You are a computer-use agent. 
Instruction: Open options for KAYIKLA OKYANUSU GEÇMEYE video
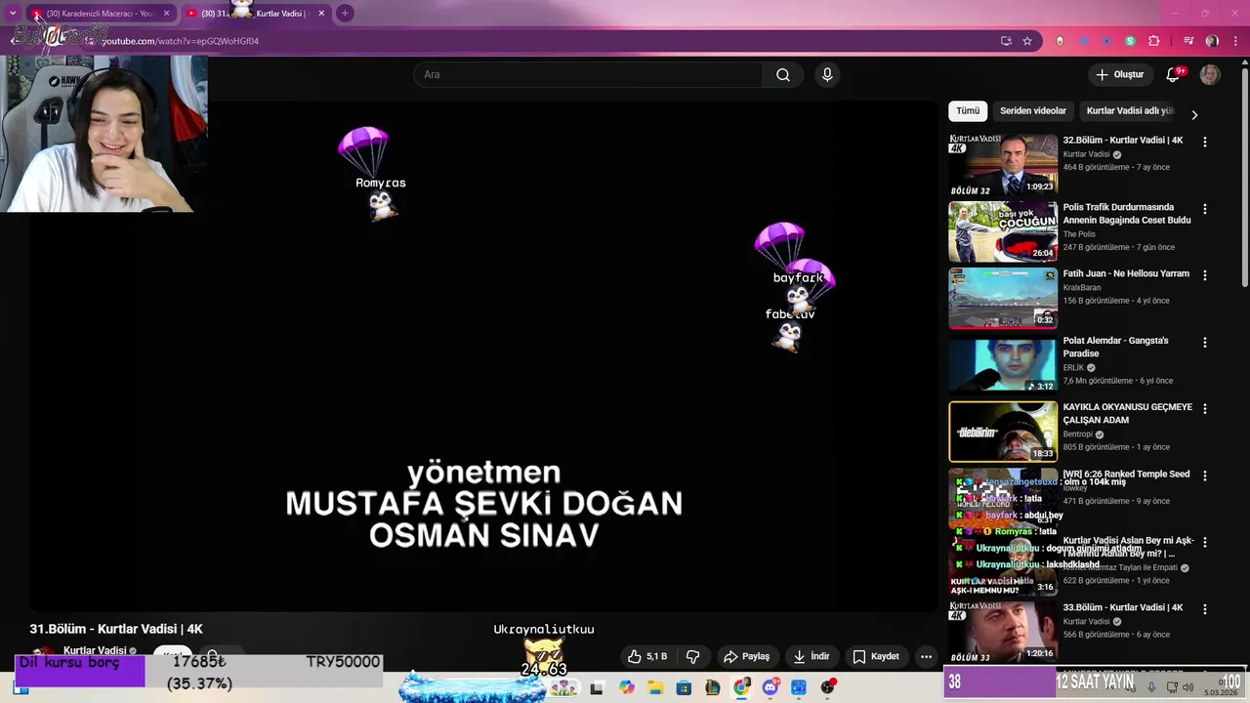1205,409
